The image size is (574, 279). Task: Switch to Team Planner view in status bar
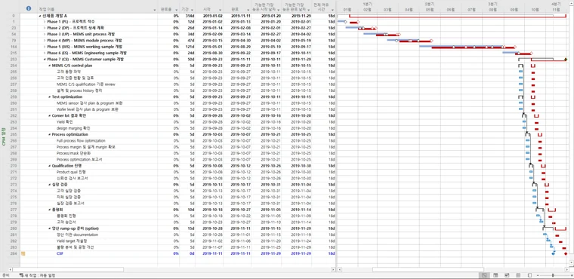click(507, 275)
